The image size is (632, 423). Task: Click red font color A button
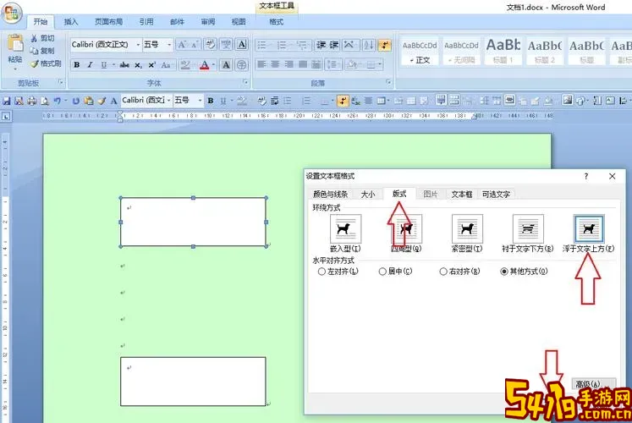(x=205, y=65)
